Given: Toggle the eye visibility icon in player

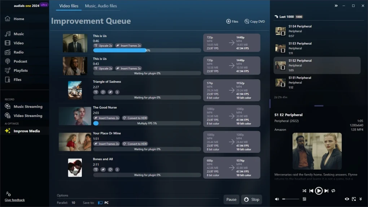Looking at the screenshot, I should point(347,199).
